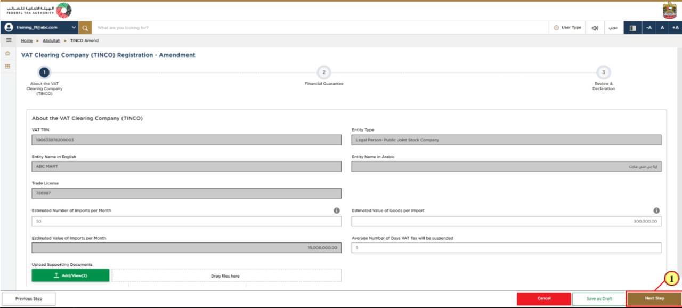
Task: Click the red Cancel button
Action: 543,298
